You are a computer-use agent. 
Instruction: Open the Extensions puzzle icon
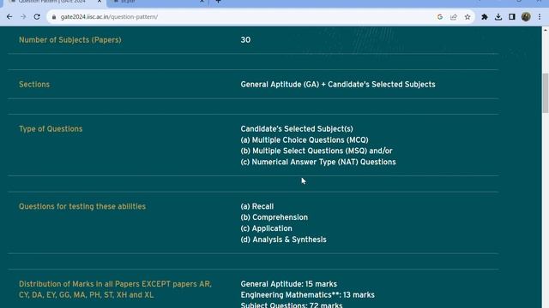coord(485,17)
